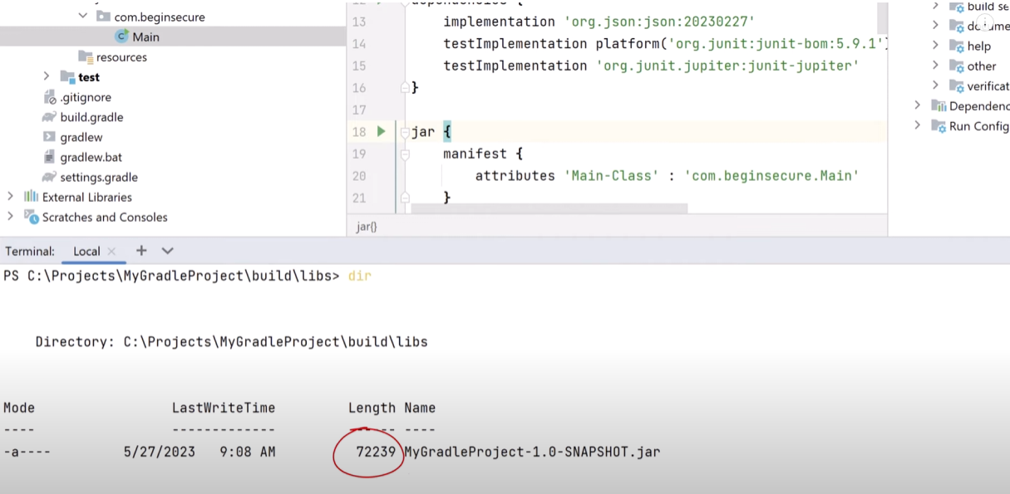Click the Run Configurations gear icon
The height and width of the screenshot is (494, 1010).
pos(939,126)
